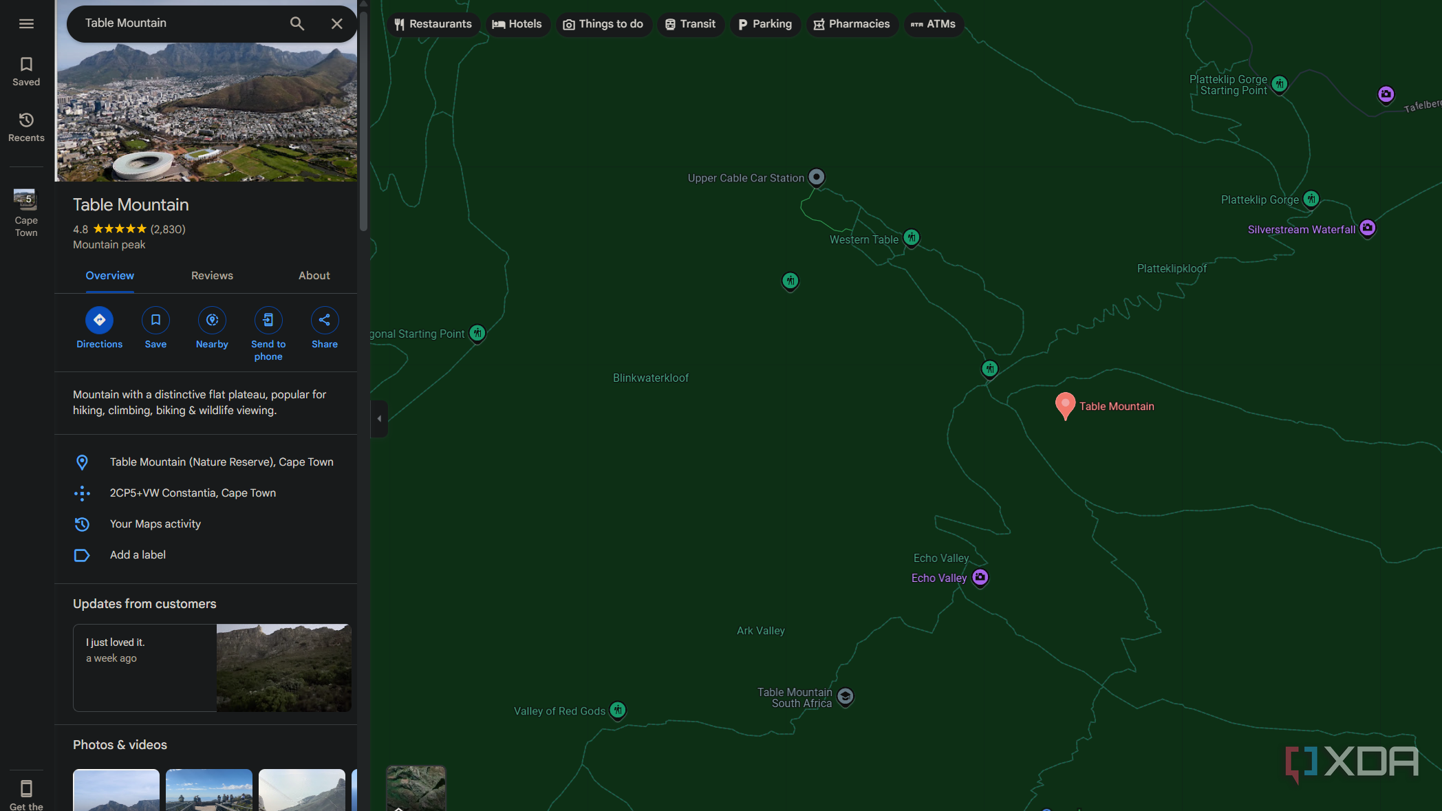Viewport: 1442px width, 811px height.
Task: Open the second Photos & videos thumbnail
Action: [209, 790]
